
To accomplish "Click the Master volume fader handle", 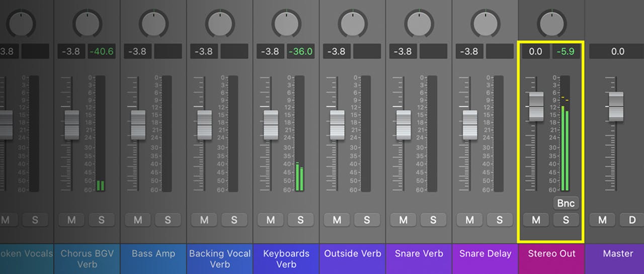I will [616, 106].
